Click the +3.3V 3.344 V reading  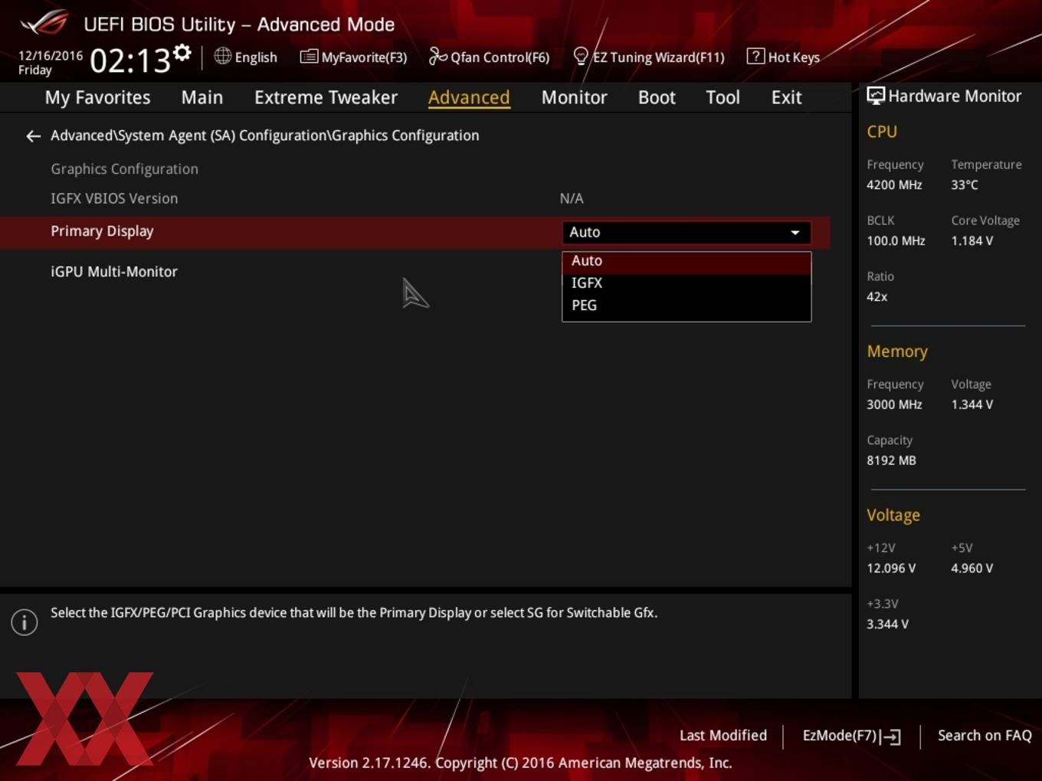pos(887,625)
